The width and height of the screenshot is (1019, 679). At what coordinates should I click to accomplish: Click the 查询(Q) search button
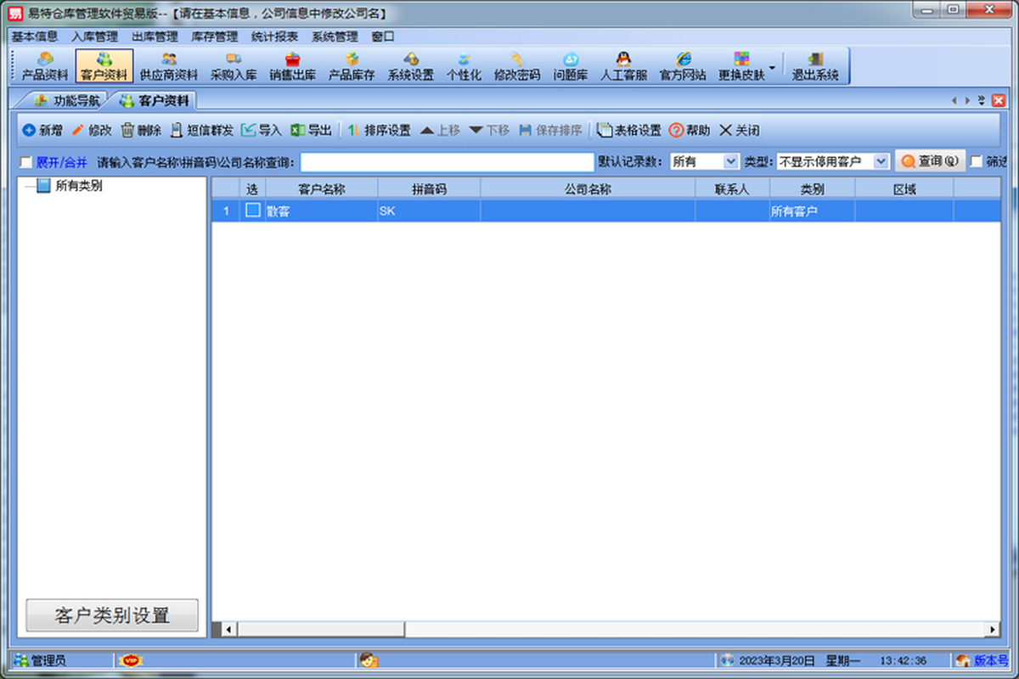pyautogui.click(x=930, y=161)
